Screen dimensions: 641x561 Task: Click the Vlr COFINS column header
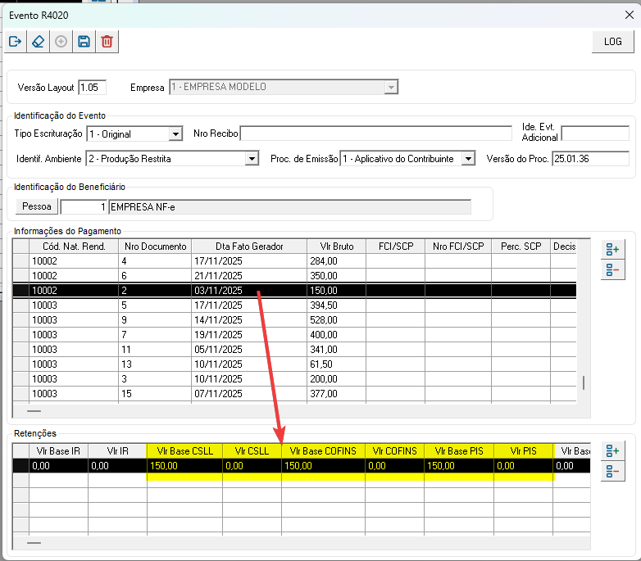coord(394,450)
